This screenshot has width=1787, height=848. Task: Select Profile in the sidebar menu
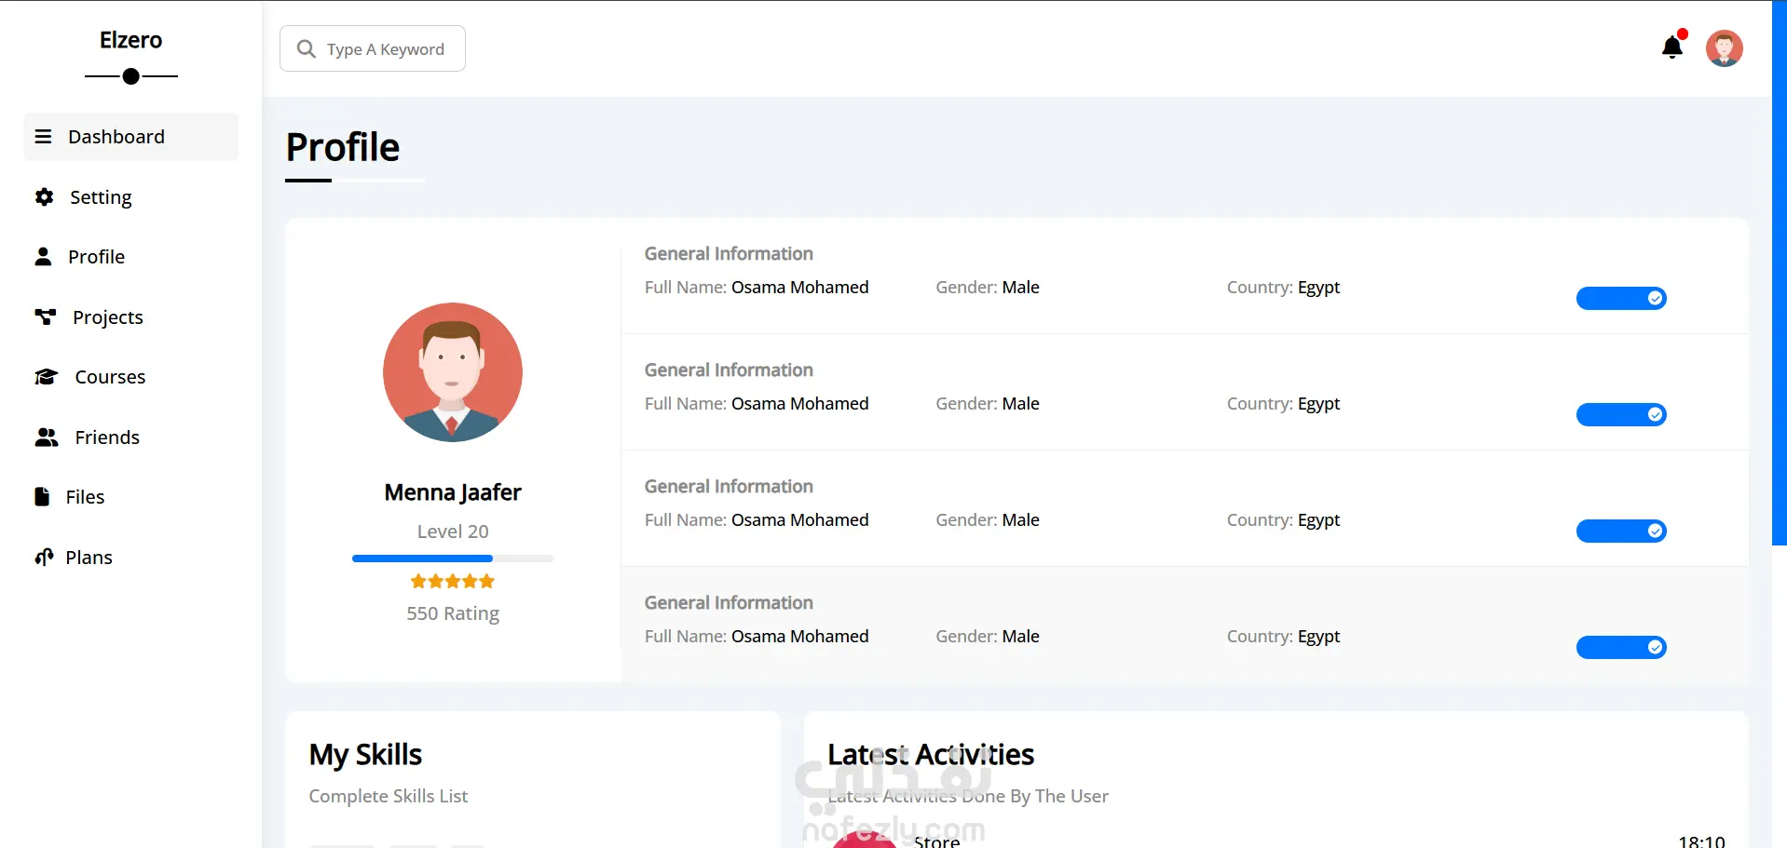pos(130,257)
